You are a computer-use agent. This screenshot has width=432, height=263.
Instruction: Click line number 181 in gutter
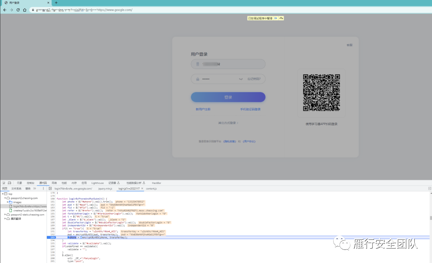pyautogui.click(x=52, y=202)
